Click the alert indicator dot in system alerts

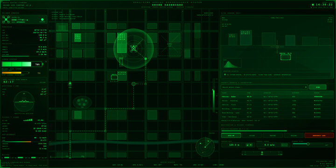tap(225, 75)
